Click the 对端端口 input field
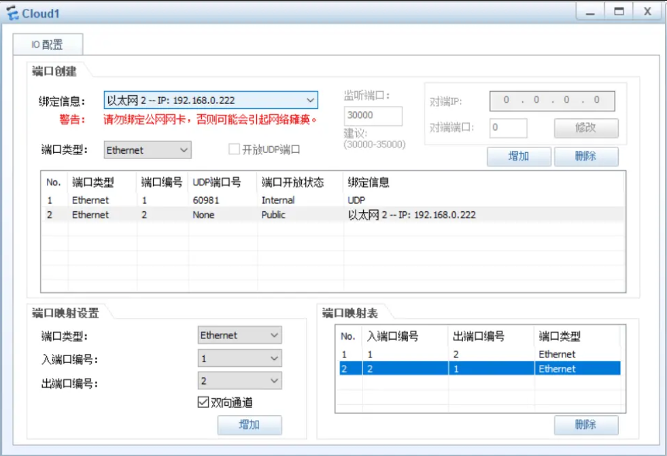The width and height of the screenshot is (667, 456). tap(508, 128)
